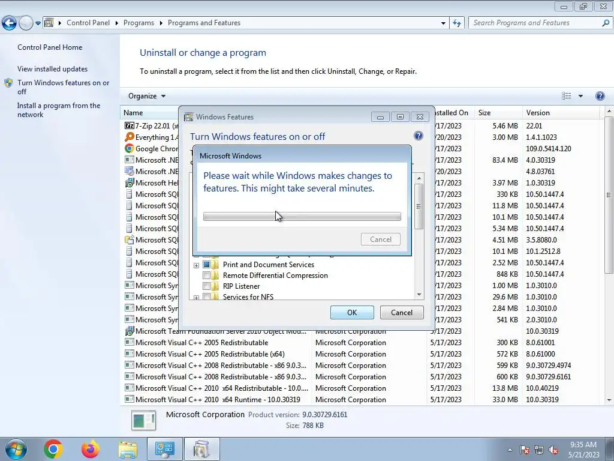The height and width of the screenshot is (461, 614).
Task: Open Firefox from the taskbar
Action: click(x=91, y=449)
